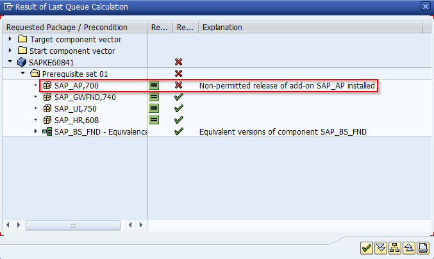This screenshot has height=259, width=434.
Task: Select the SAP_UI,750 tree row text
Action: click(76, 109)
